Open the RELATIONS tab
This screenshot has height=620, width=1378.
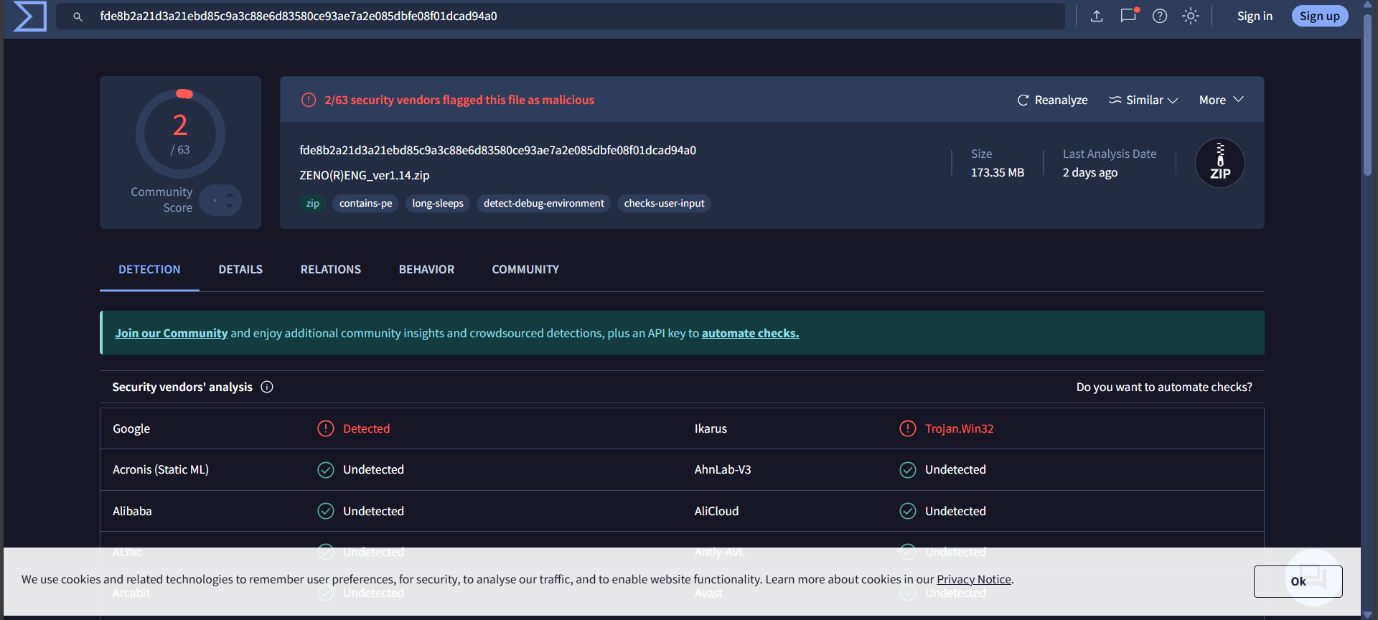(331, 269)
